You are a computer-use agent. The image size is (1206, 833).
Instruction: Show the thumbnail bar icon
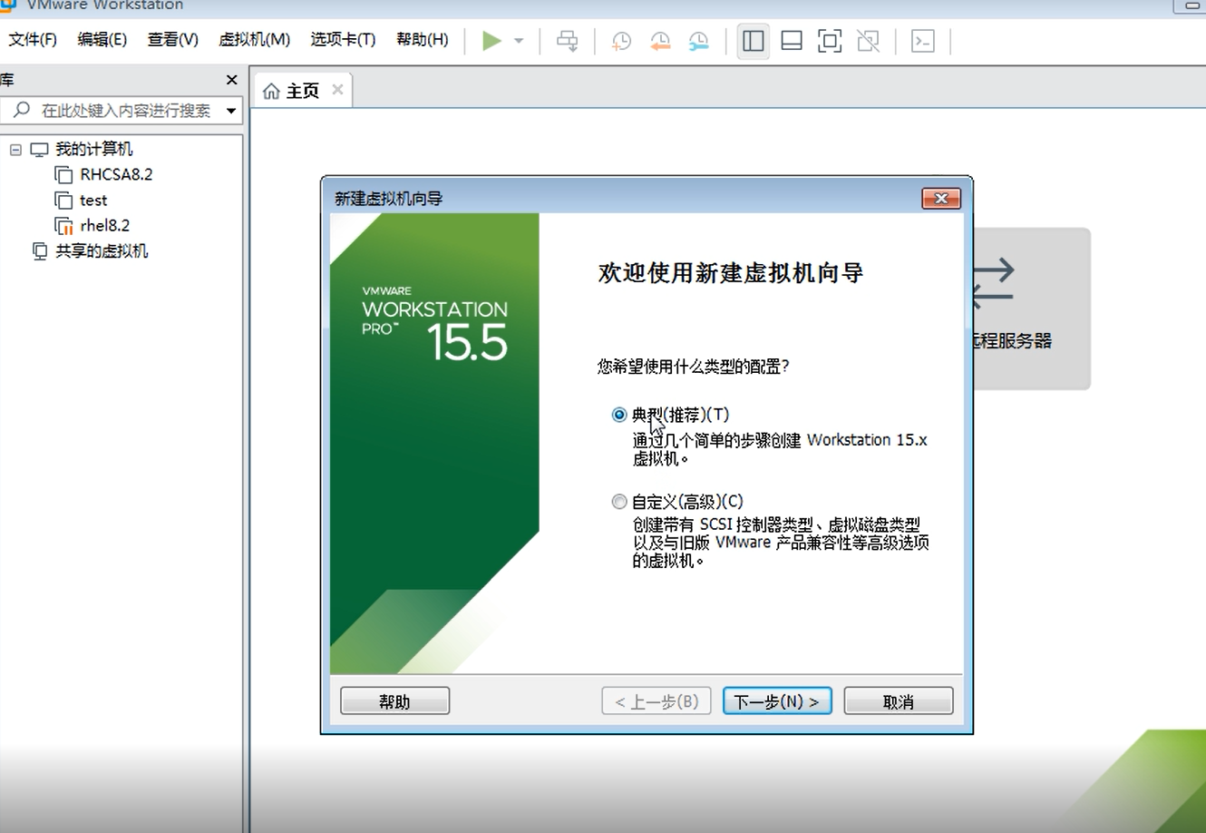click(x=791, y=41)
